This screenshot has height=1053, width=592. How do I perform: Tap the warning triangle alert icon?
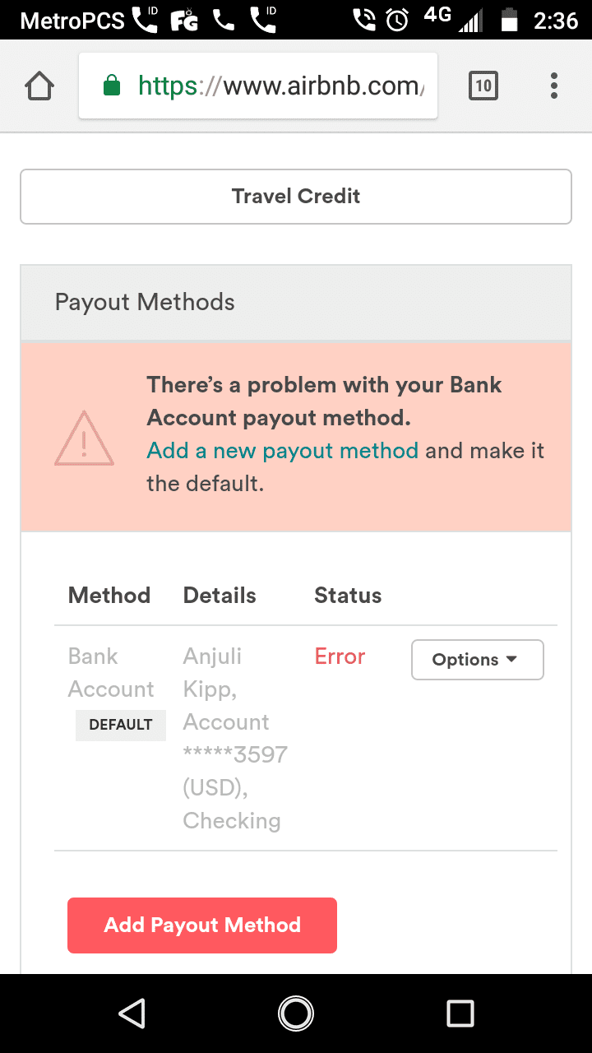pyautogui.click(x=84, y=438)
